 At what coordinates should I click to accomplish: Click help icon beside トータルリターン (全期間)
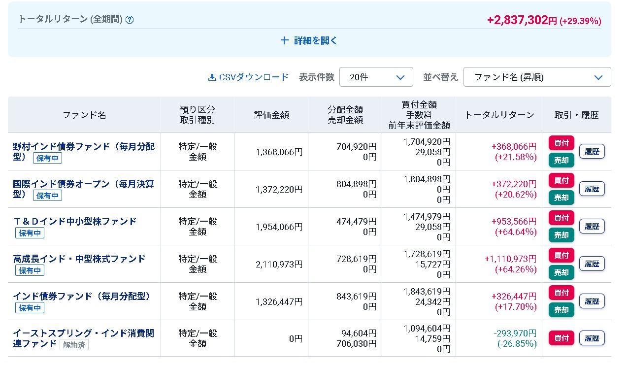130,20
